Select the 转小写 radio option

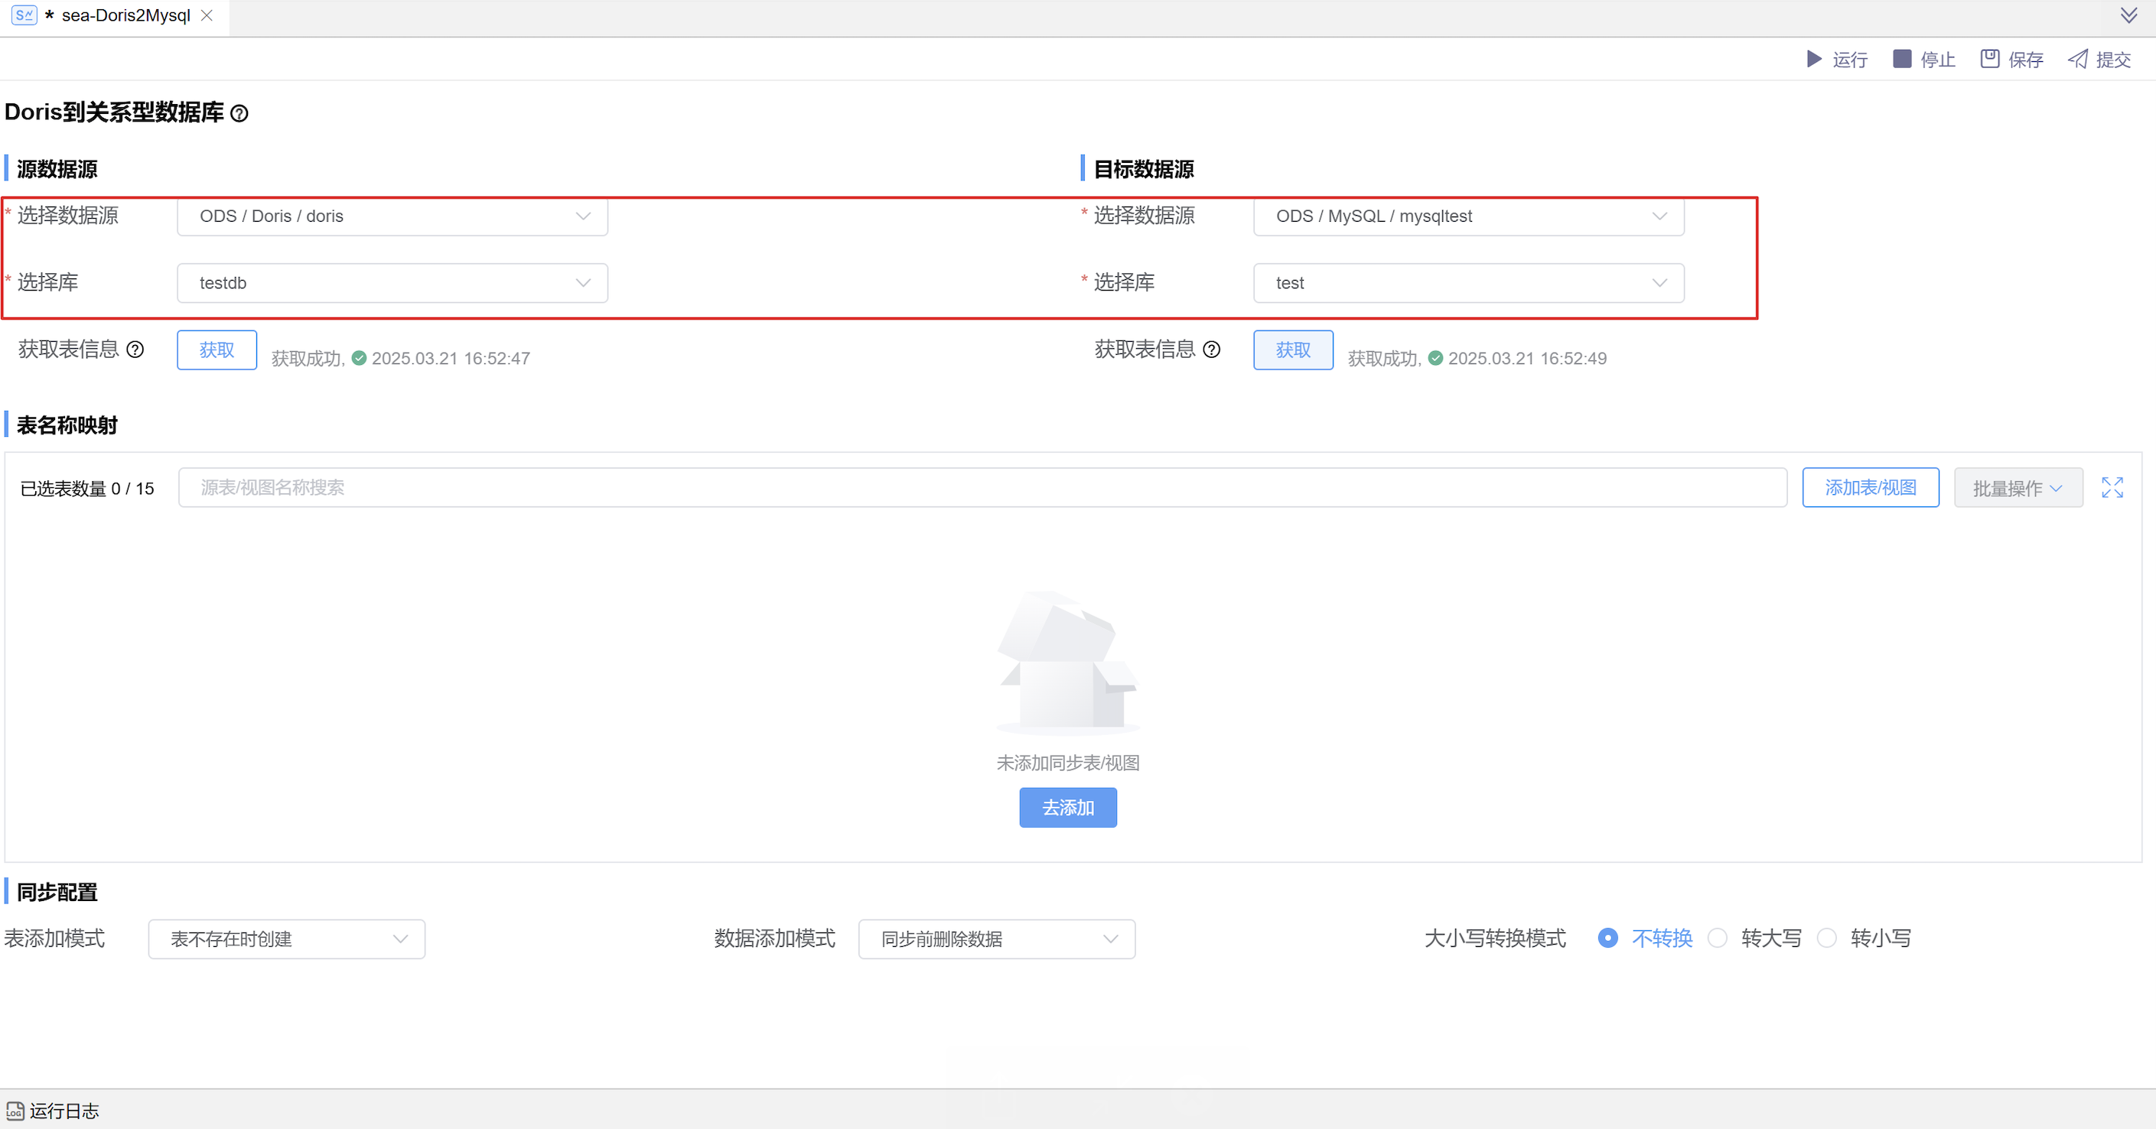coord(1827,939)
